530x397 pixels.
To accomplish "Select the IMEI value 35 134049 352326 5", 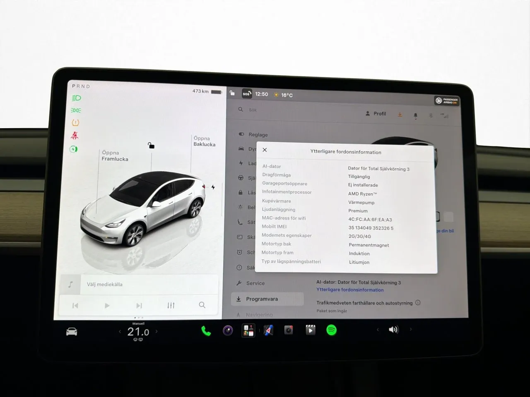I will (x=371, y=228).
